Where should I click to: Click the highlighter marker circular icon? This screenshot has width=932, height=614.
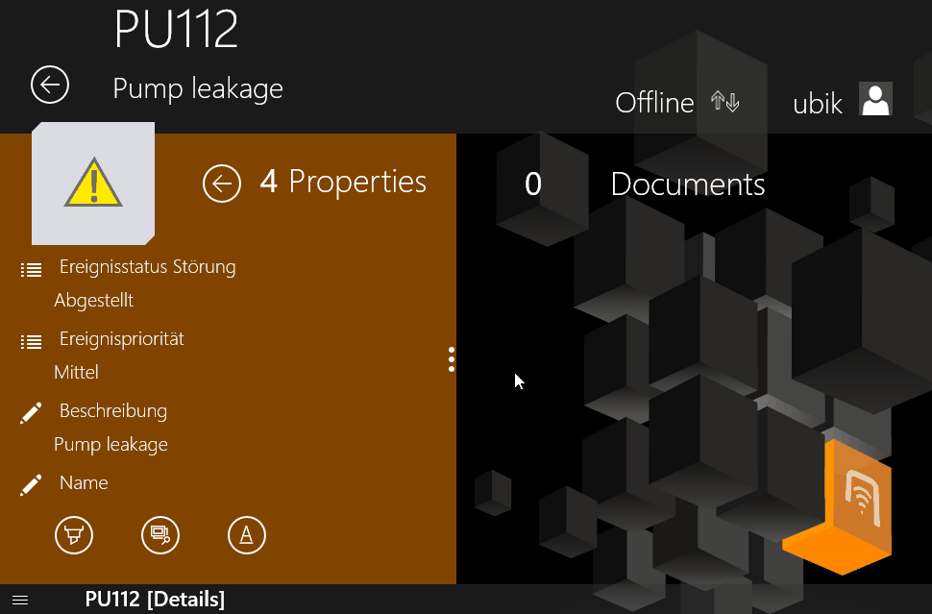click(74, 534)
